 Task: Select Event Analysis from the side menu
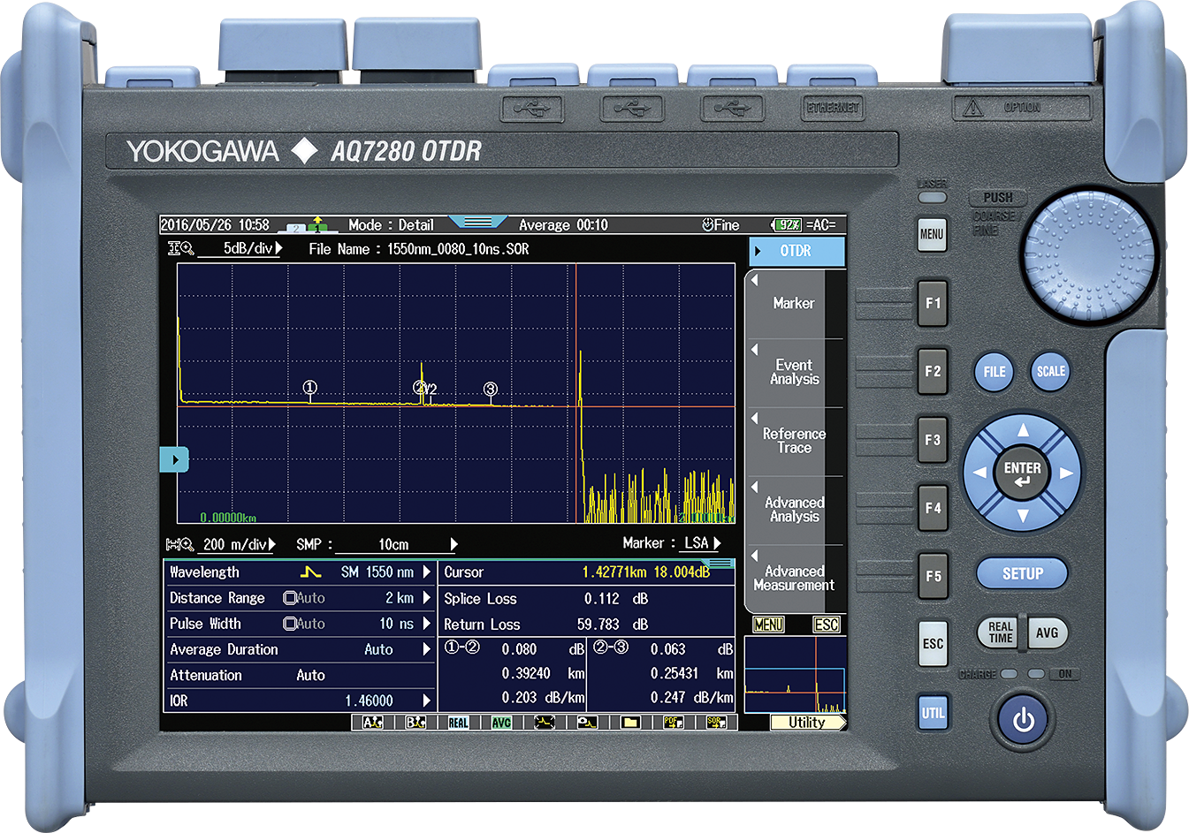click(x=794, y=372)
